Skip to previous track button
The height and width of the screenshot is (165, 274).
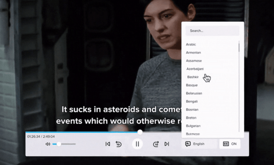pos(108,144)
